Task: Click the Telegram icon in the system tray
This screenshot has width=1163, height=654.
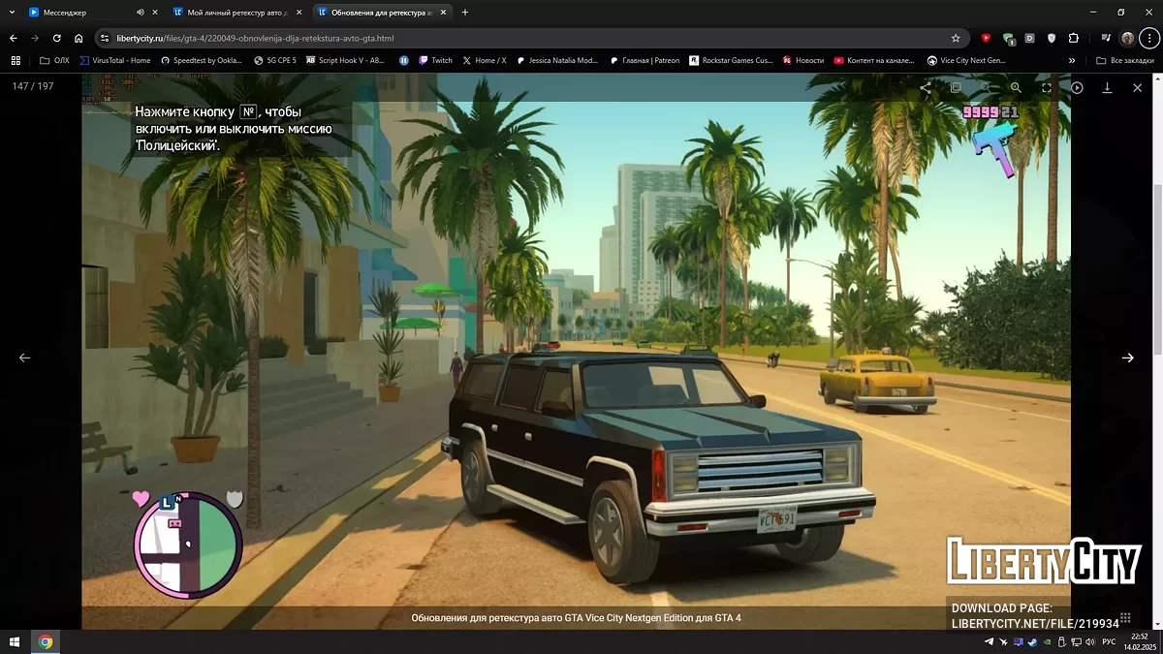Action: click(990, 641)
